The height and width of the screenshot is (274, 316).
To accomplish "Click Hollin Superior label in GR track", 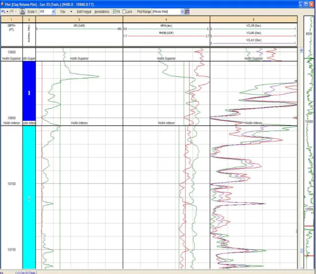I will click(x=79, y=59).
